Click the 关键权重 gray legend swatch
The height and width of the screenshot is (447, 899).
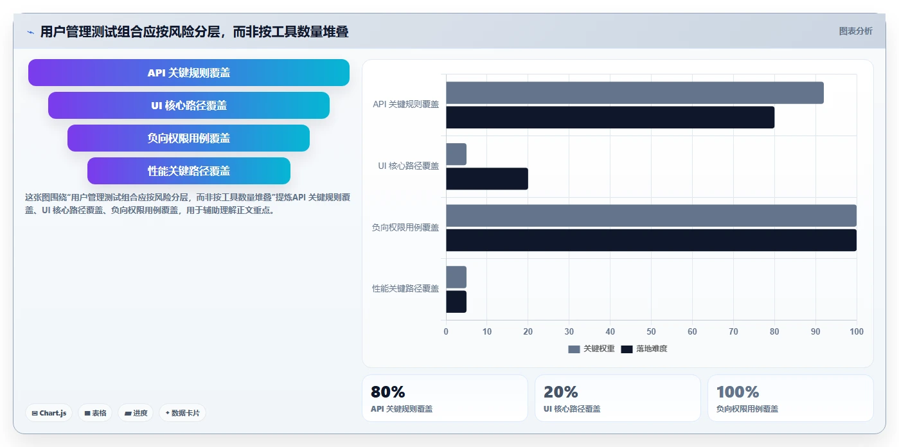point(574,349)
